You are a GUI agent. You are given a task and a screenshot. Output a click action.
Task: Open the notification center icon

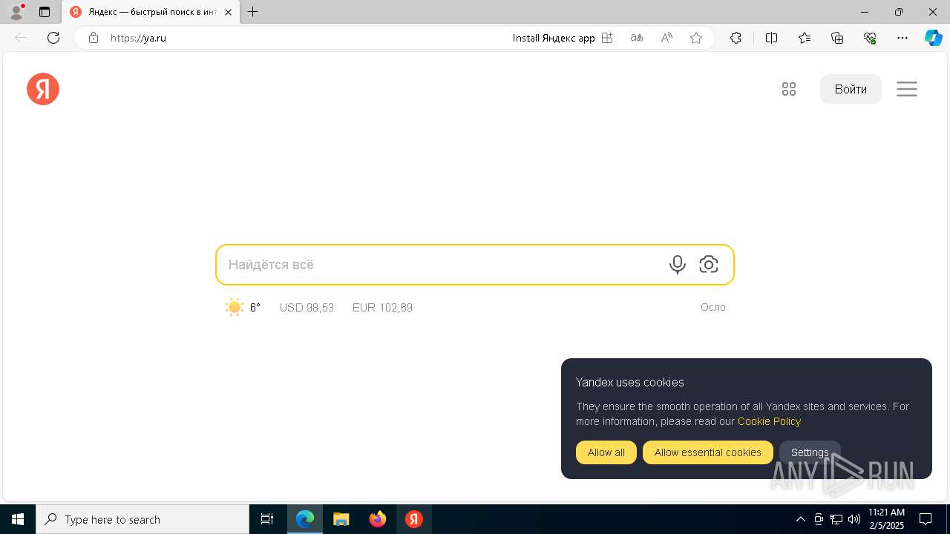pos(926,519)
